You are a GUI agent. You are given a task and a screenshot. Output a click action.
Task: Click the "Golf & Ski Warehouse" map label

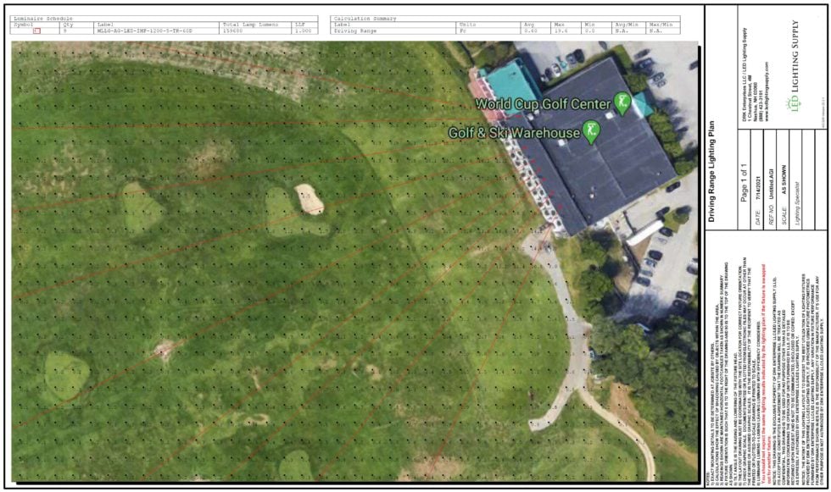(x=514, y=132)
